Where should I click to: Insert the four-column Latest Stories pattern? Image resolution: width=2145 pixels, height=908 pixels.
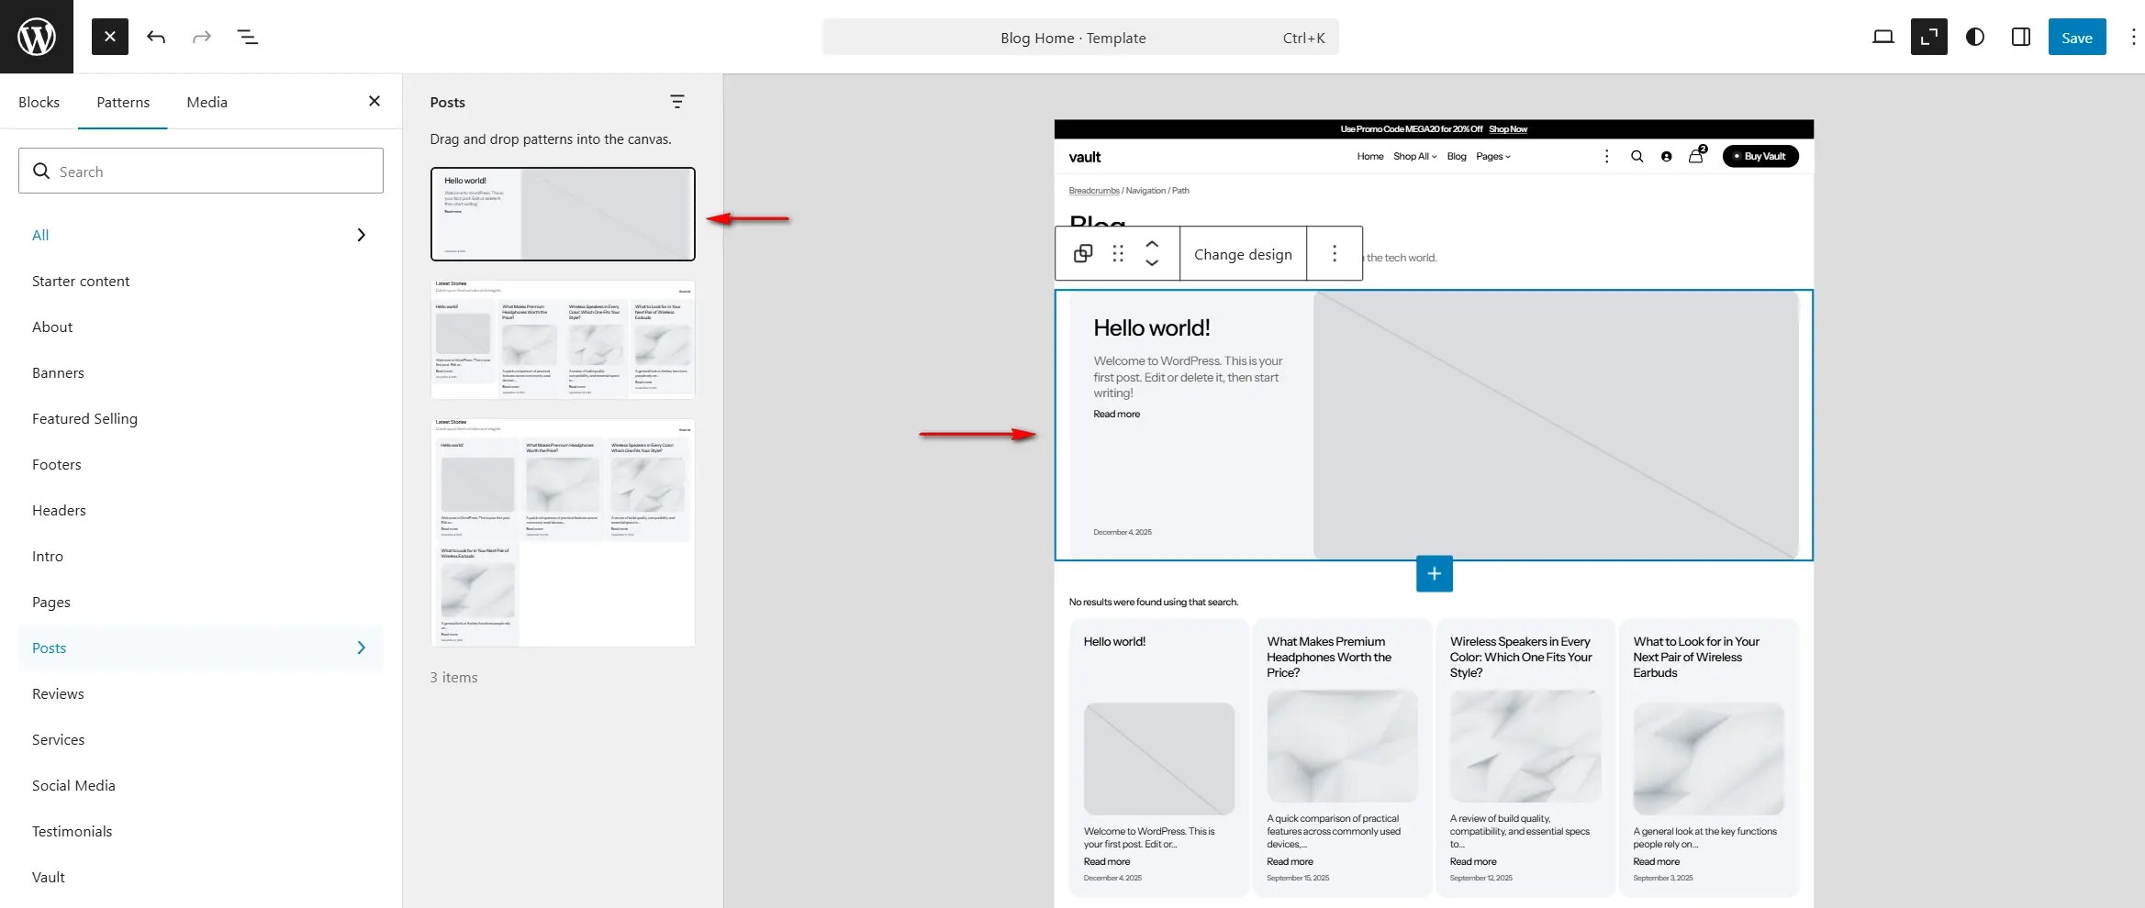pyautogui.click(x=563, y=339)
